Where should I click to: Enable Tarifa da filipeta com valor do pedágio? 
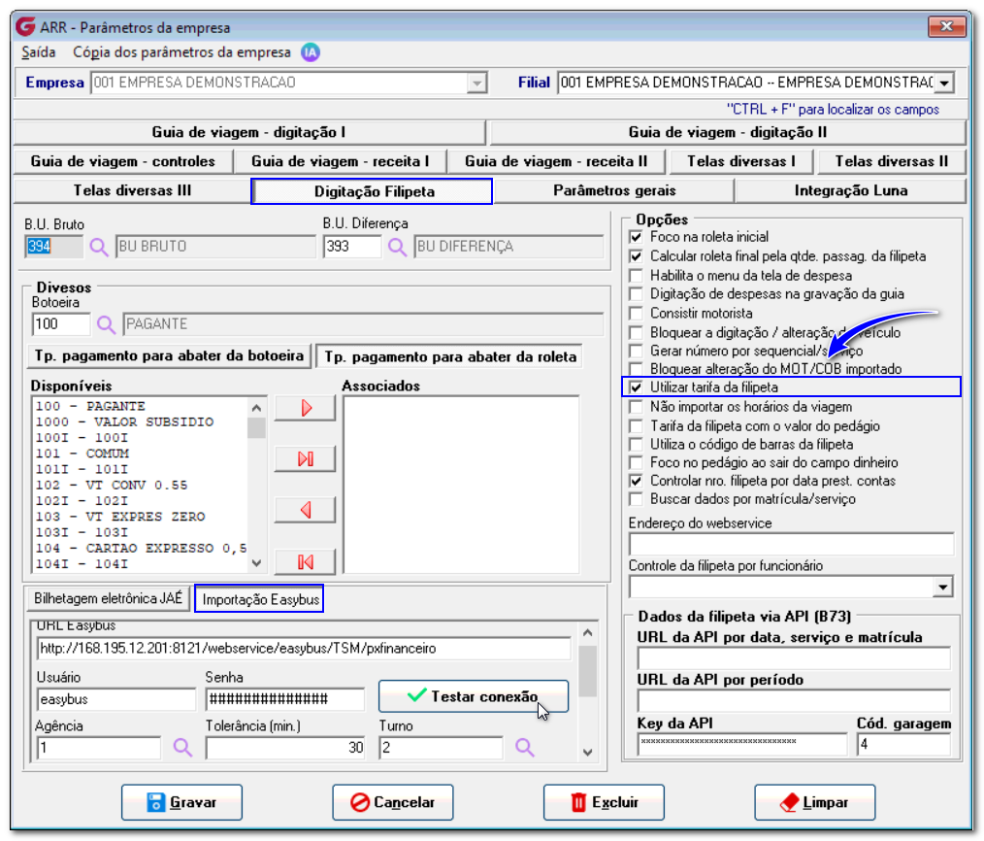coord(637,426)
